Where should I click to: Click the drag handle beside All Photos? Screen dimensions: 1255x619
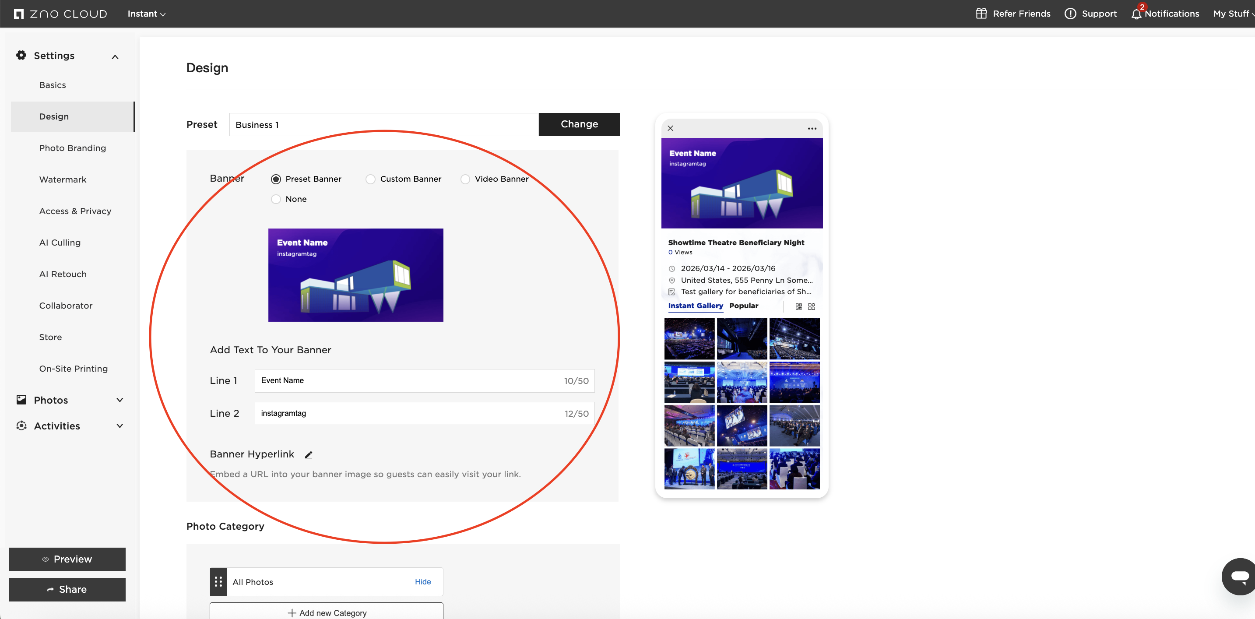coord(218,581)
